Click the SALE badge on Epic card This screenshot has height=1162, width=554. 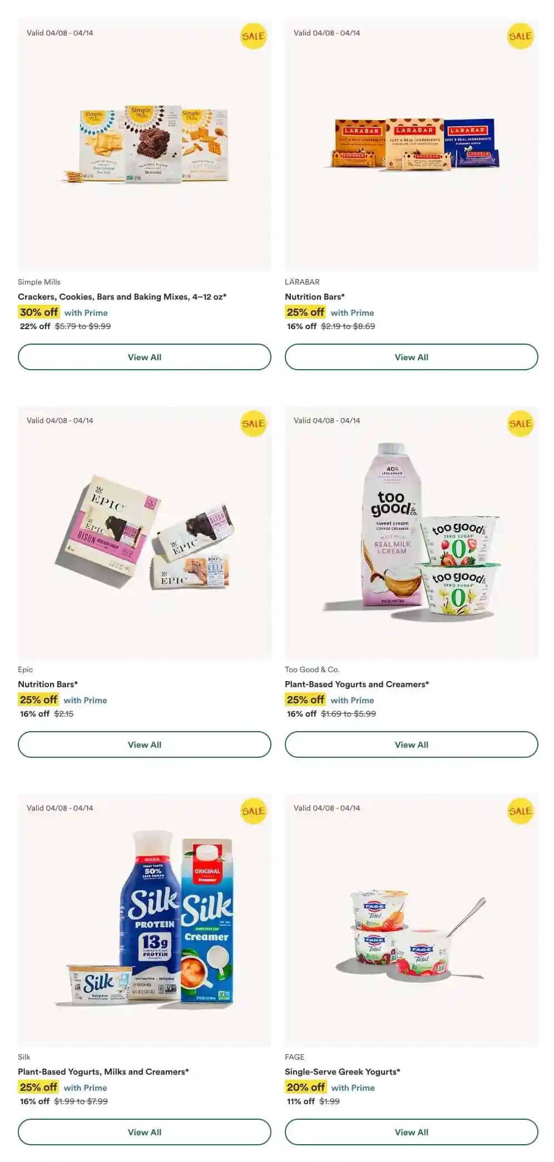point(253,424)
